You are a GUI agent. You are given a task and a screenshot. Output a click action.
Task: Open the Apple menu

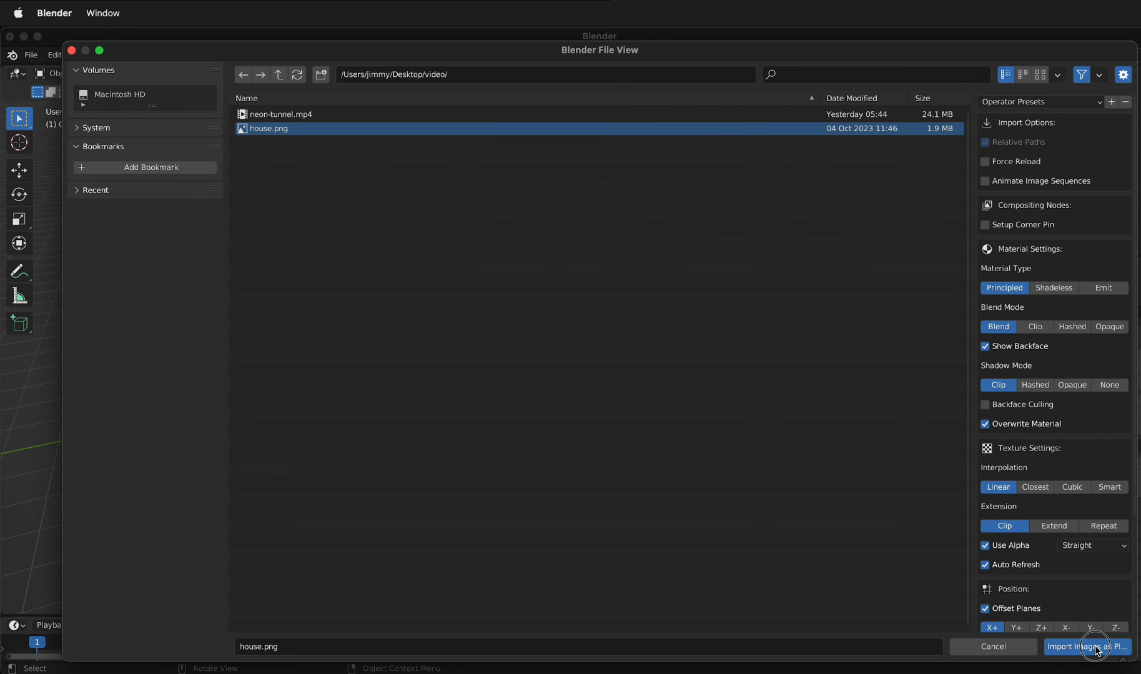pyautogui.click(x=18, y=13)
